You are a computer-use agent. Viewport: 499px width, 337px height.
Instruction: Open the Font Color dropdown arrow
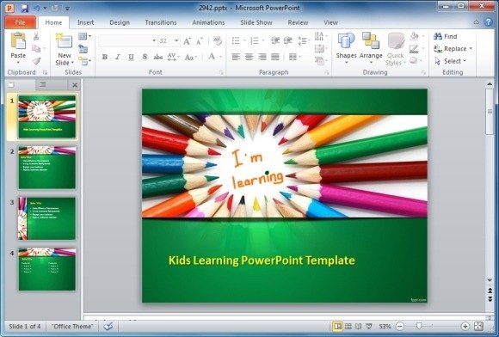[220, 58]
